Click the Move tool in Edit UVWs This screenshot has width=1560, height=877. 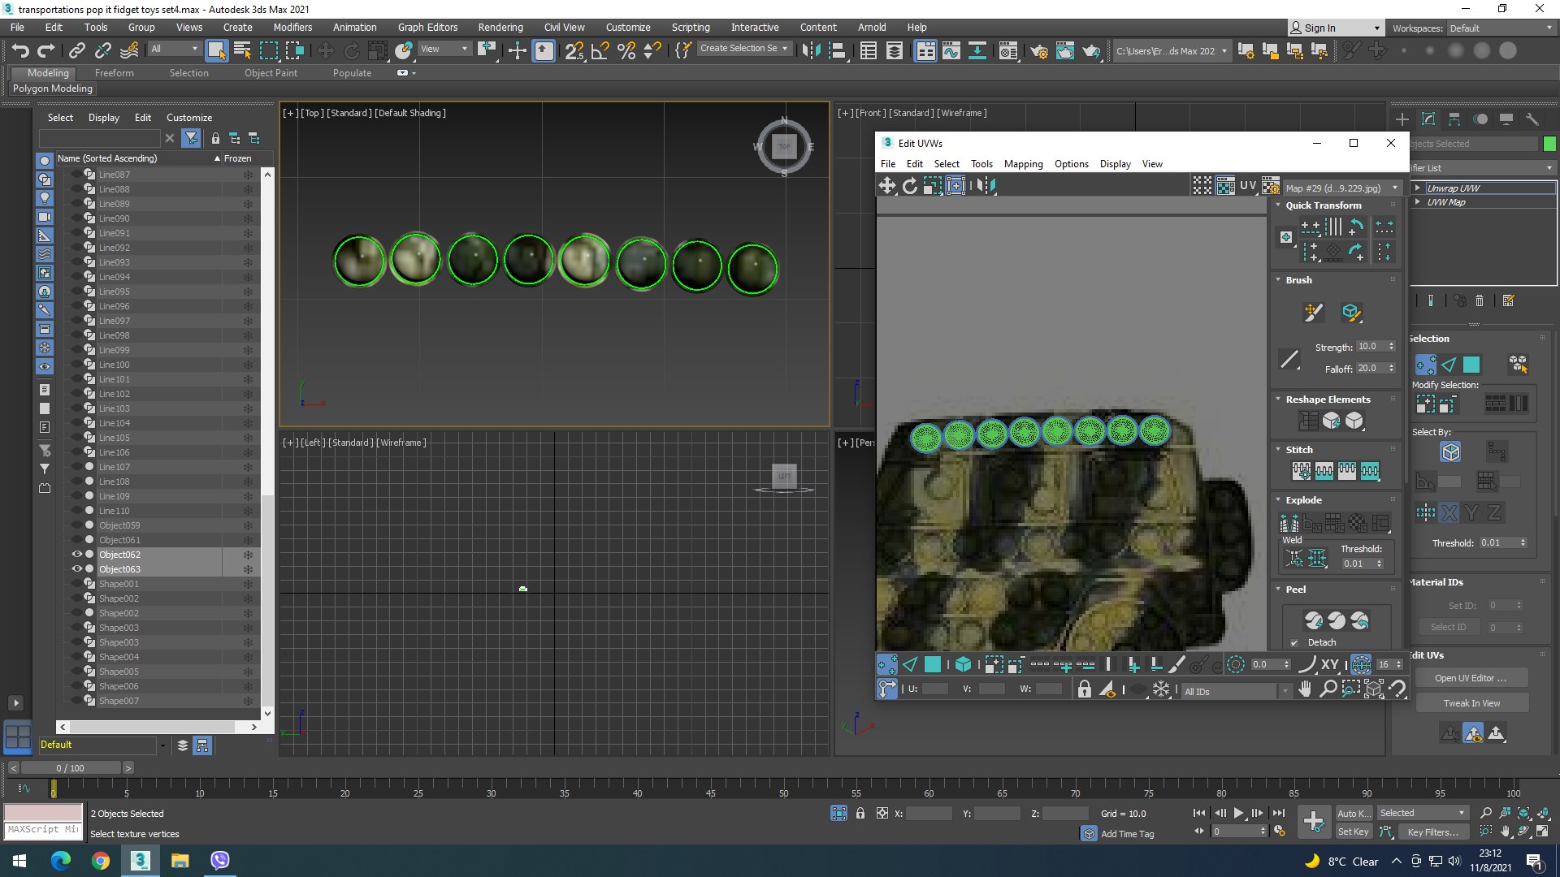tap(886, 186)
